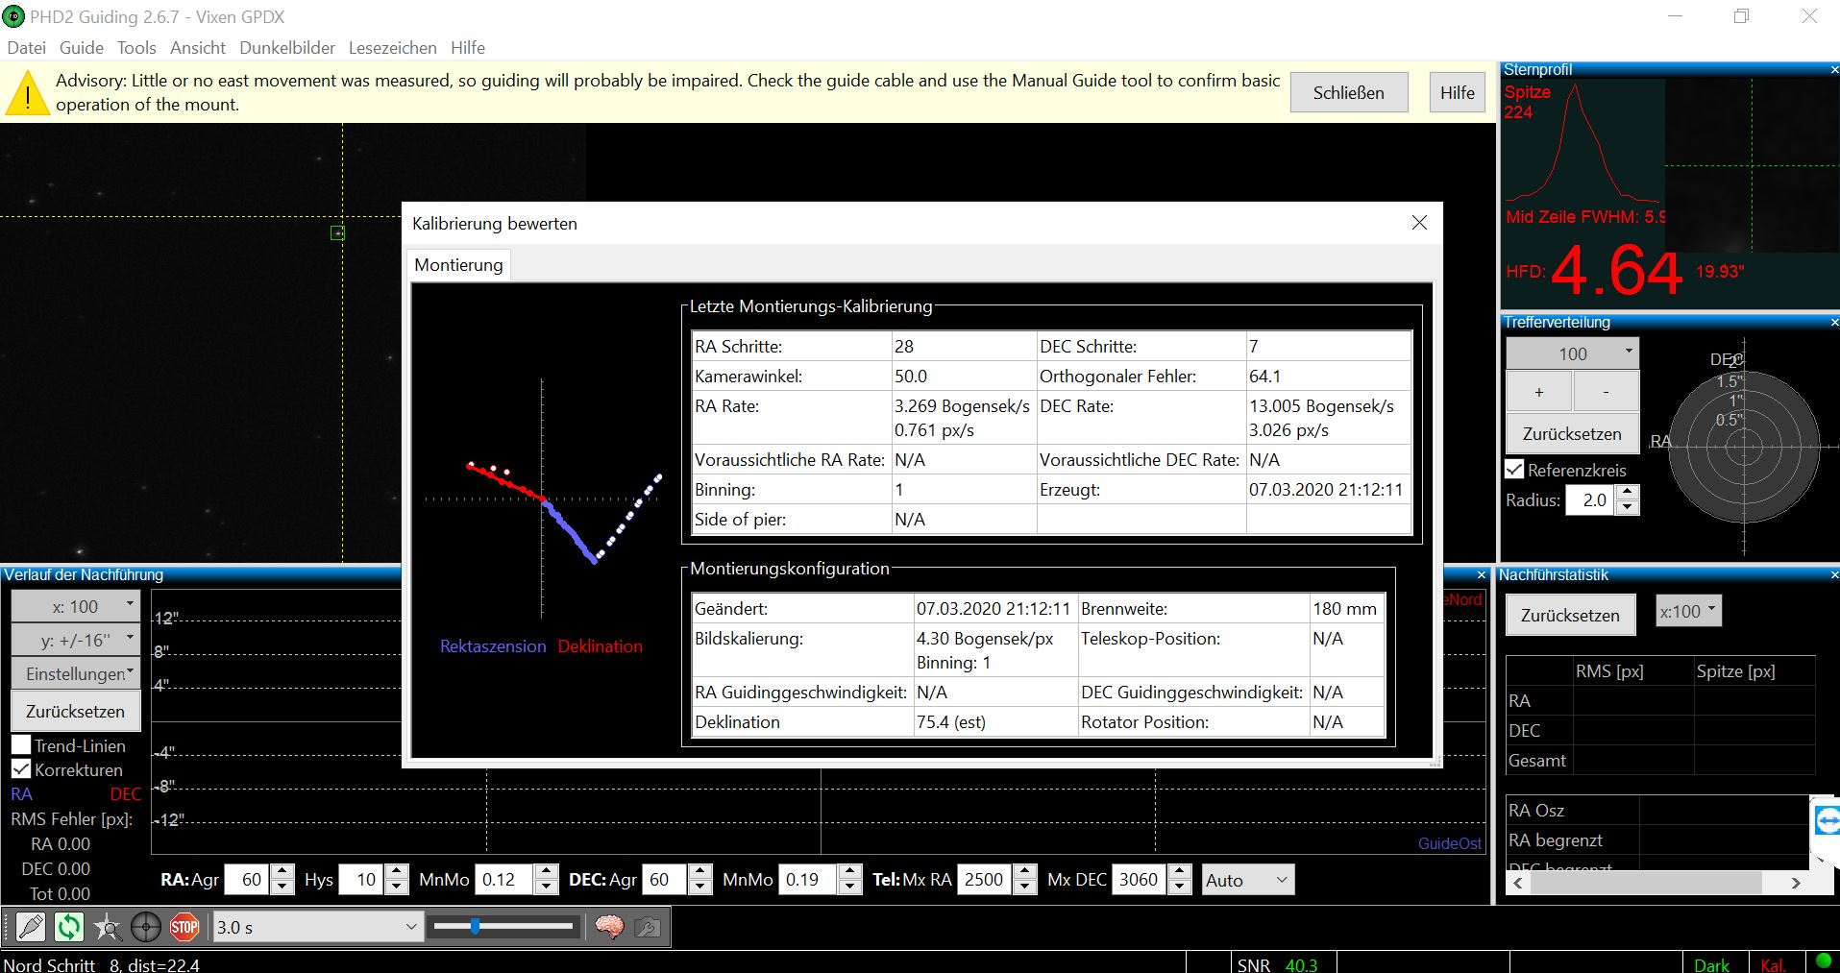Uncheck the Korrekturen checkbox
The height and width of the screenshot is (973, 1840).
pyautogui.click(x=21, y=769)
